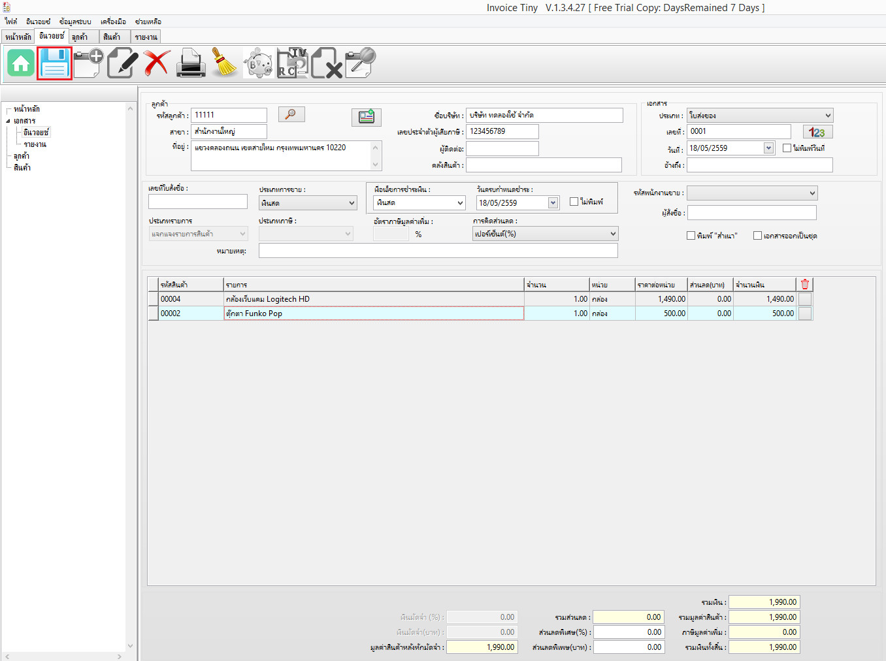Create a new document with the plus icon
Viewport: 886px width, 661px height.
click(x=88, y=63)
